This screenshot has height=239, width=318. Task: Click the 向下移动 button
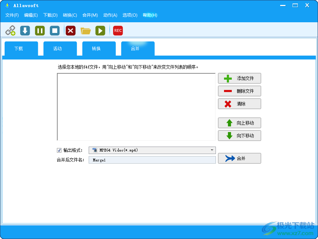point(240,136)
